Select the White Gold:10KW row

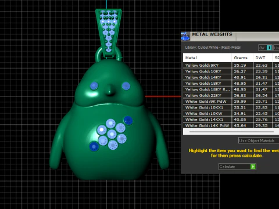[x=231, y=113]
